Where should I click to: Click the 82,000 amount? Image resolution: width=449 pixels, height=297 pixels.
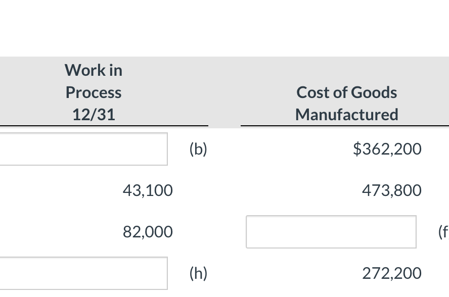148,232
